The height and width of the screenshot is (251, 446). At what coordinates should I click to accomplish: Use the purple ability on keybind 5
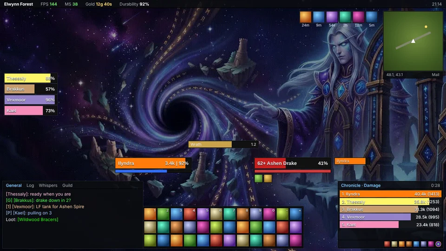tap(203, 214)
